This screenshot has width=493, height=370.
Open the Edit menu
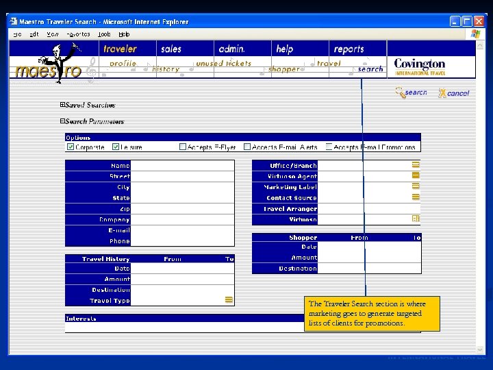coord(34,34)
